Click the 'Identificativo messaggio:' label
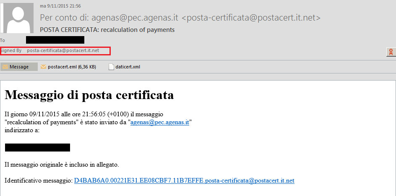Viewport: 396px width, 196px height. (39, 181)
